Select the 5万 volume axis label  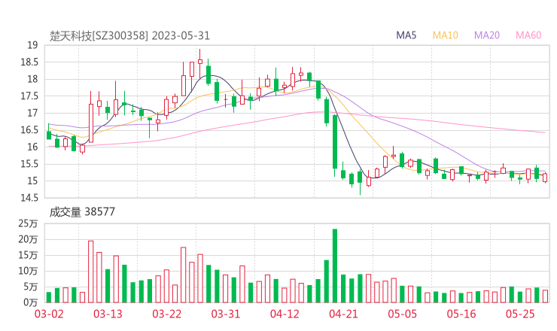point(31,287)
